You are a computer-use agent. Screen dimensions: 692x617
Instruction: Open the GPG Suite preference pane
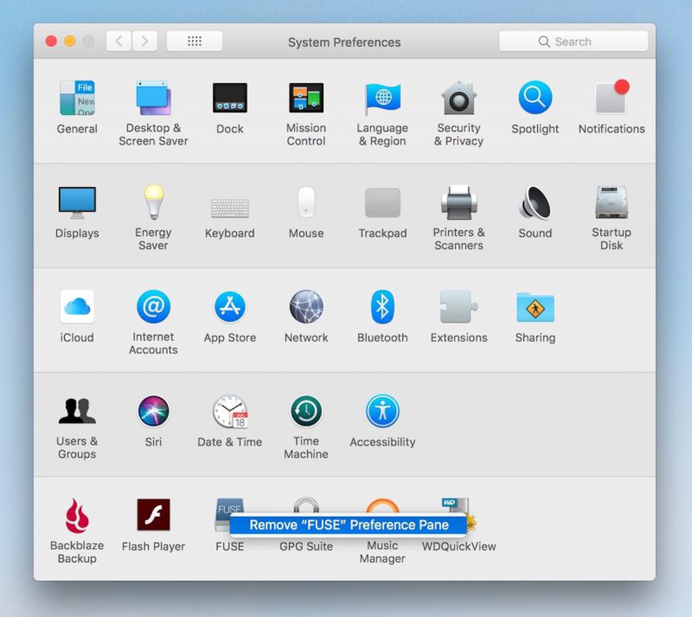click(x=306, y=508)
